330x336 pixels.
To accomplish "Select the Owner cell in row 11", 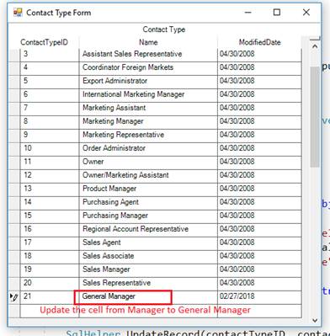I will pyautogui.click(x=148, y=163).
